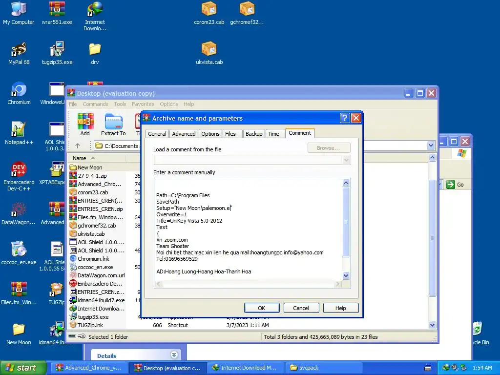Collapse the Details panel chevron
Viewport: 500px width, 375px height.
pyautogui.click(x=174, y=355)
